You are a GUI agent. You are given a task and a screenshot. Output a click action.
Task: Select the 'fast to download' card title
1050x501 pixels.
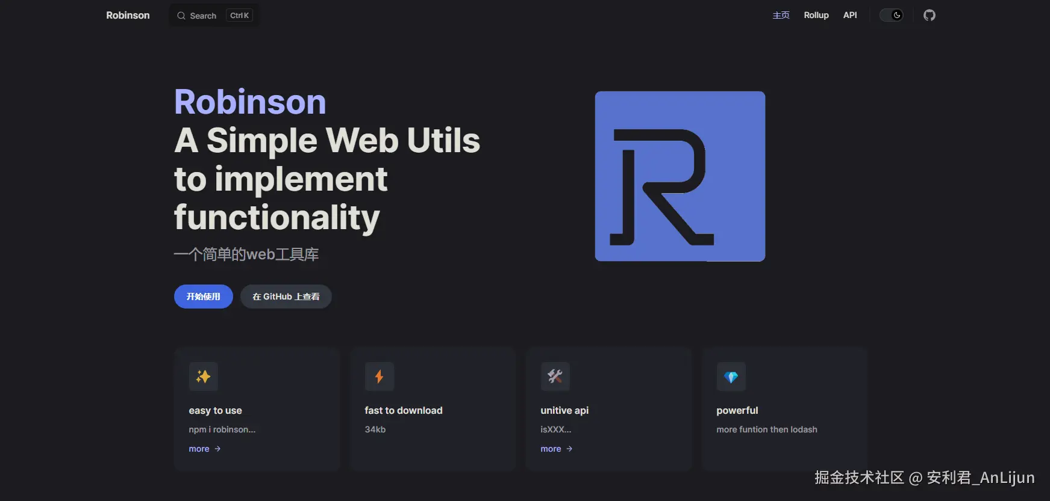(404, 410)
